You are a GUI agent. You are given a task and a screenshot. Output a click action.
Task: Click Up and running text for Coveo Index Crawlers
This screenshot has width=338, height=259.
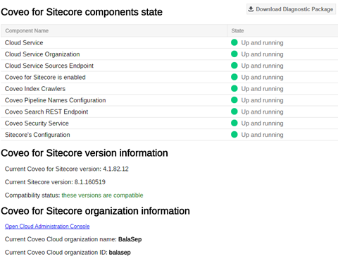[x=262, y=89]
